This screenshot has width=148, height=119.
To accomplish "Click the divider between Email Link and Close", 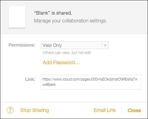I will [121, 110].
